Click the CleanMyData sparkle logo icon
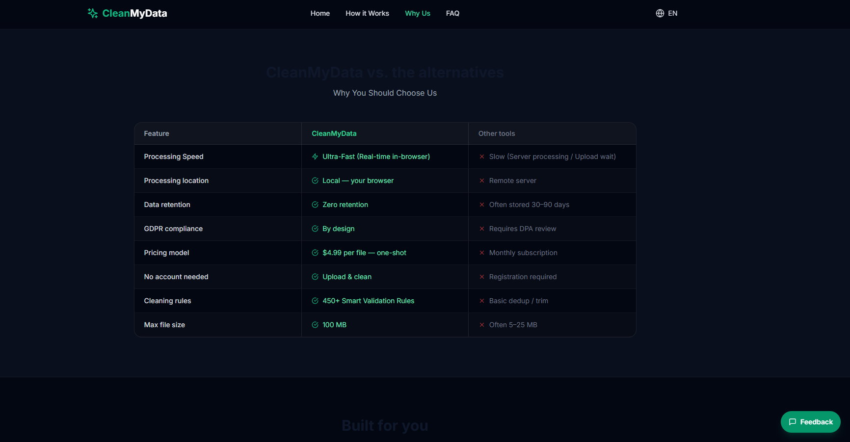850x442 pixels. point(92,13)
